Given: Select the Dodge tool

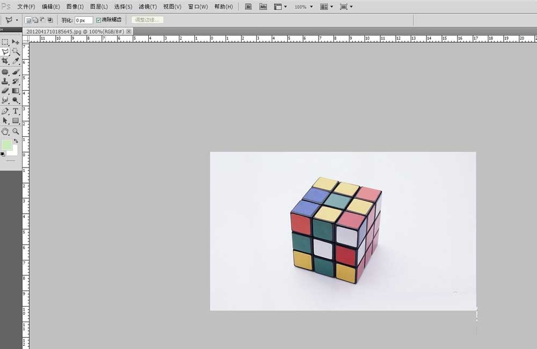Looking at the screenshot, I should pos(16,100).
